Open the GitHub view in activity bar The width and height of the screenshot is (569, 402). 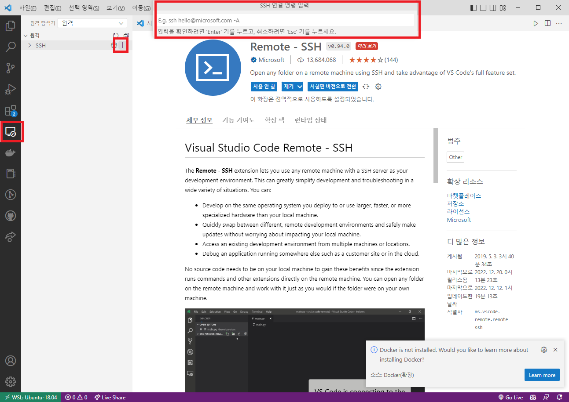pos(10,216)
